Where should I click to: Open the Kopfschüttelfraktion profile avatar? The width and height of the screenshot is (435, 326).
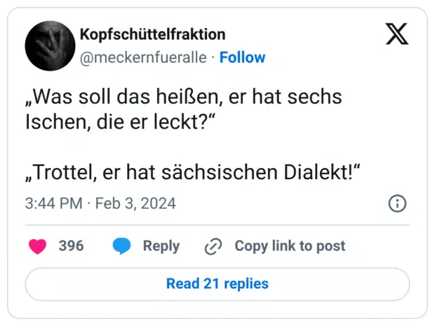pyautogui.click(x=50, y=45)
